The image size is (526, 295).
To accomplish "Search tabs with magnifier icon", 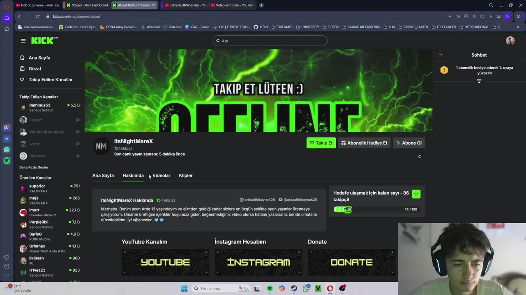I will pyautogui.click(x=491, y=5).
